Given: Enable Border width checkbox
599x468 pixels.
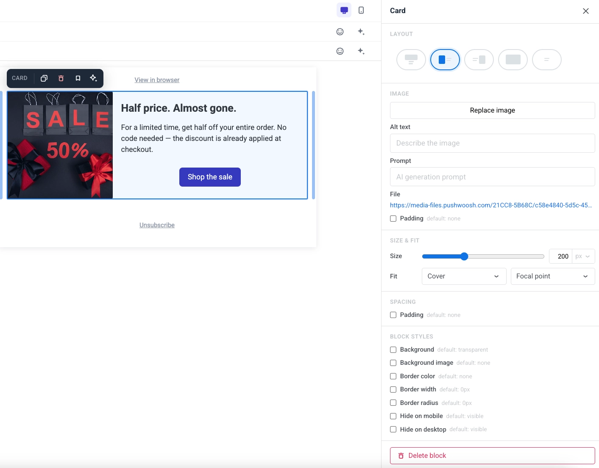Looking at the screenshot, I should [x=393, y=390].
